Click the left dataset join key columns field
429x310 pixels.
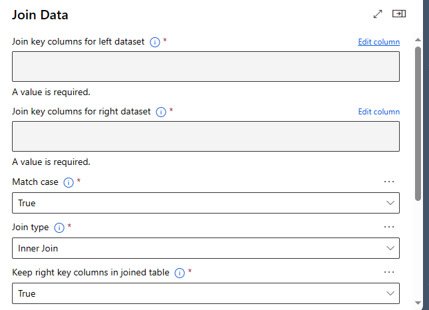(206, 67)
